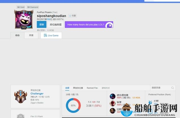Click the siposhangkoudian summoner name
Image resolution: width=180 pixels, height=118 pixels.
pyautogui.click(x=51, y=16)
